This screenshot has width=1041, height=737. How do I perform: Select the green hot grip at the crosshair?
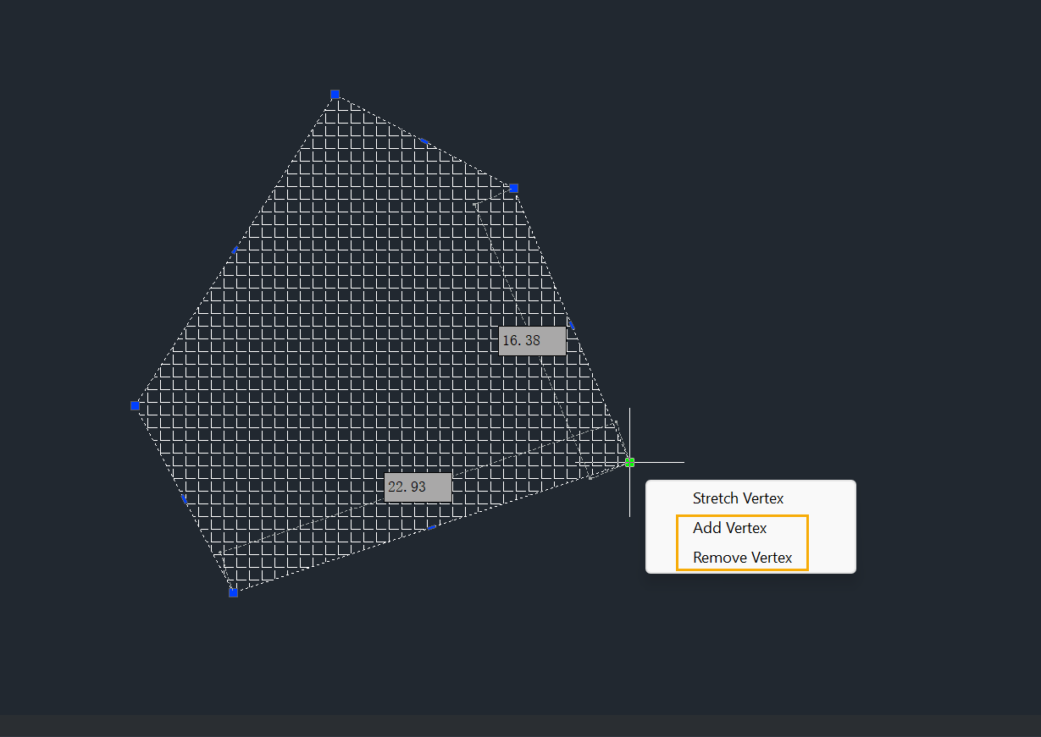pos(629,462)
